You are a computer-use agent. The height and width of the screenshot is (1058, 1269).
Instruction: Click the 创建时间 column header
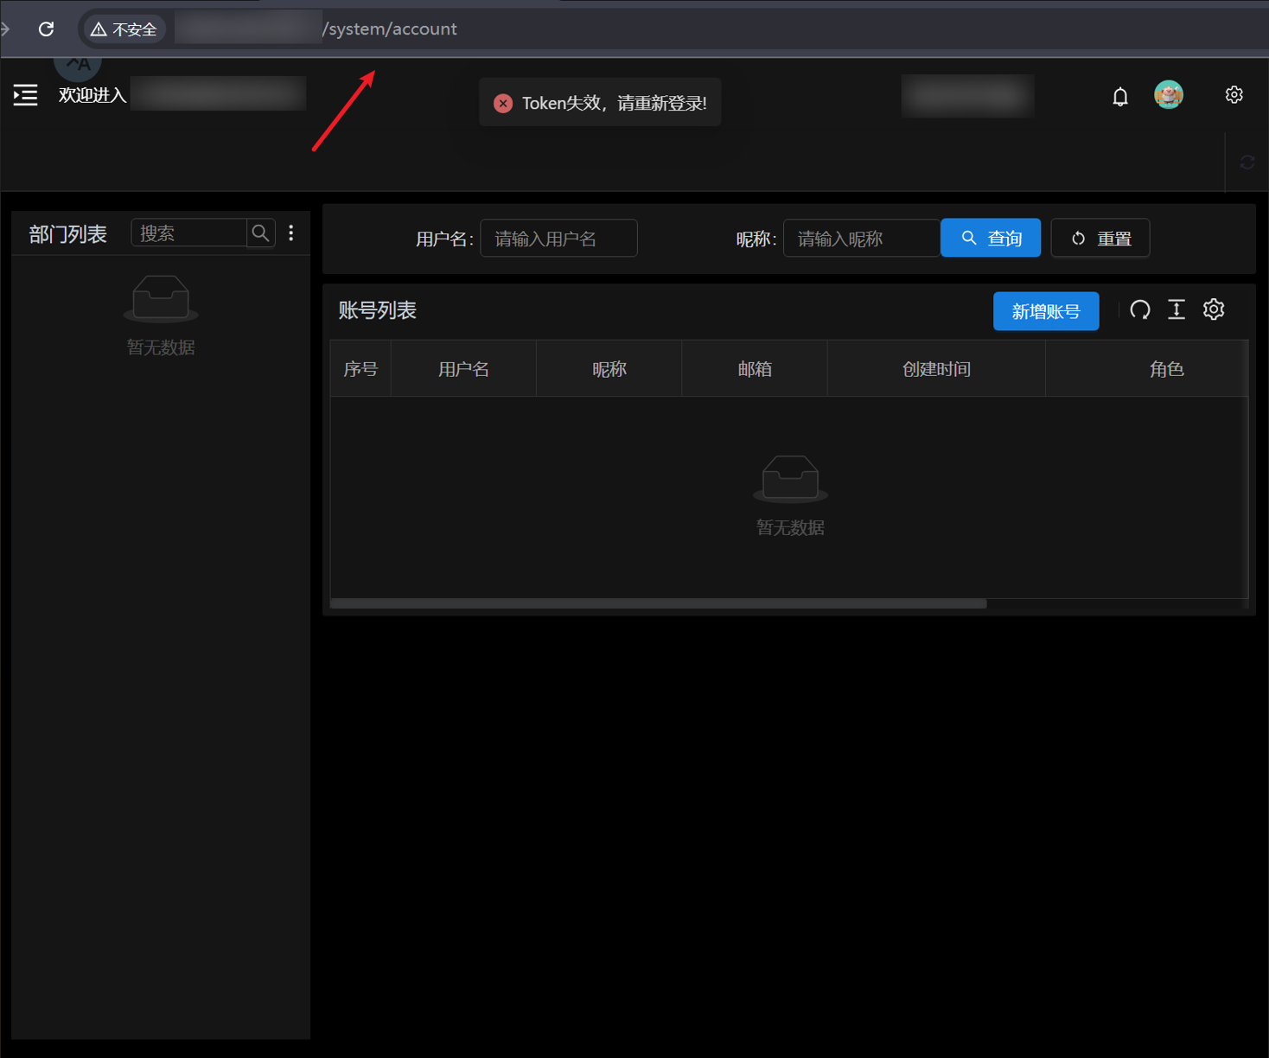click(935, 369)
